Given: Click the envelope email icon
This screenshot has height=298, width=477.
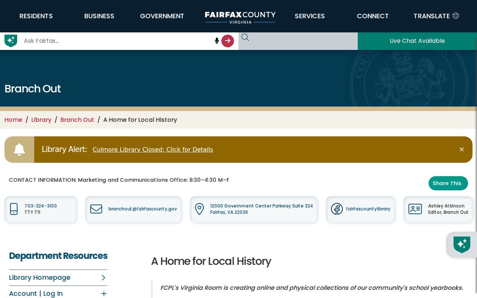Looking at the screenshot, I should 96,209.
